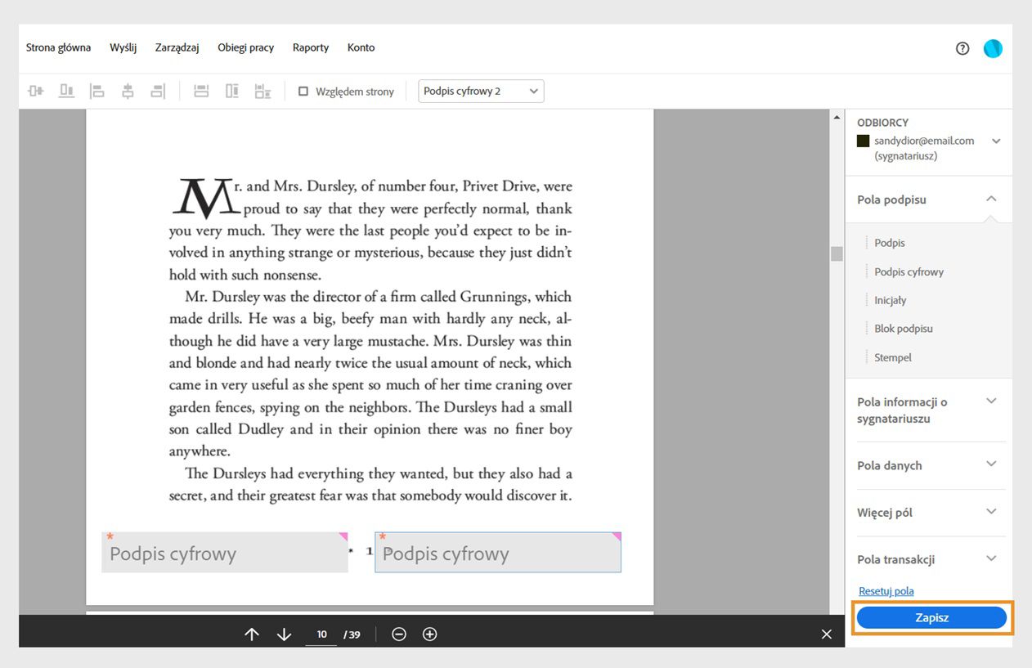The height and width of the screenshot is (668, 1032).
Task: Expand Pola informacji o sygnatariuszu section
Action: coord(991,401)
